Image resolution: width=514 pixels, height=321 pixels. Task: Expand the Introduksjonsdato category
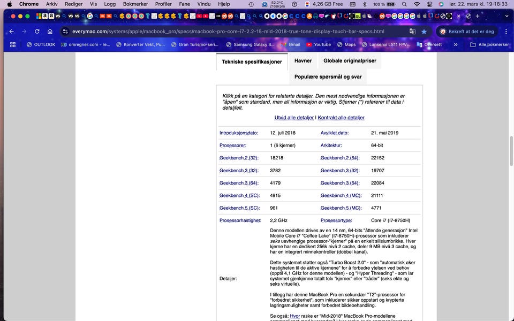pyautogui.click(x=239, y=133)
